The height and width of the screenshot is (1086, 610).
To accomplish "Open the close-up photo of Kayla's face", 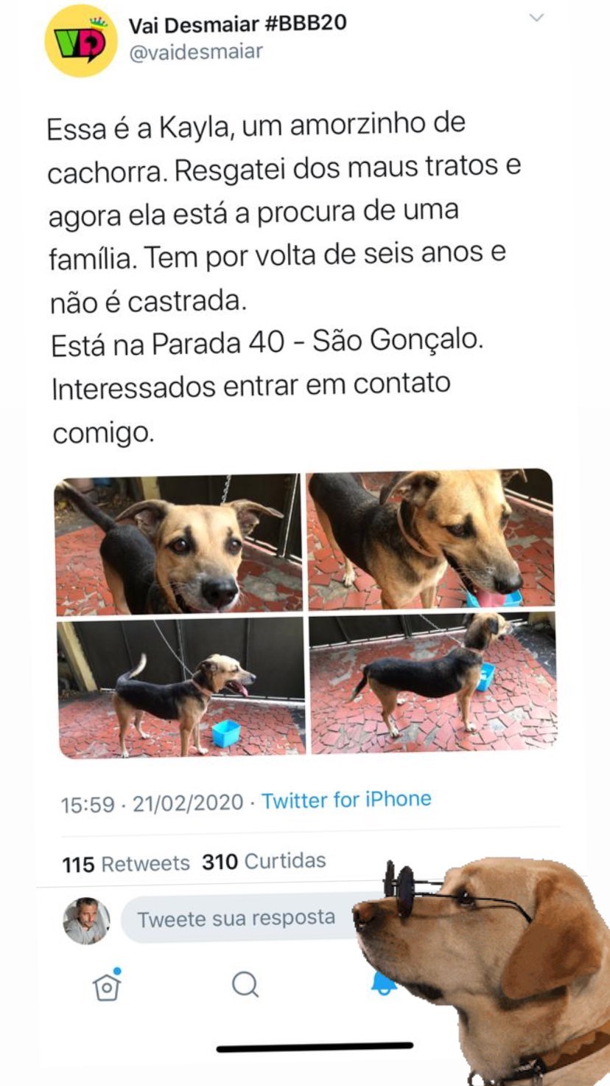I will 178,544.
